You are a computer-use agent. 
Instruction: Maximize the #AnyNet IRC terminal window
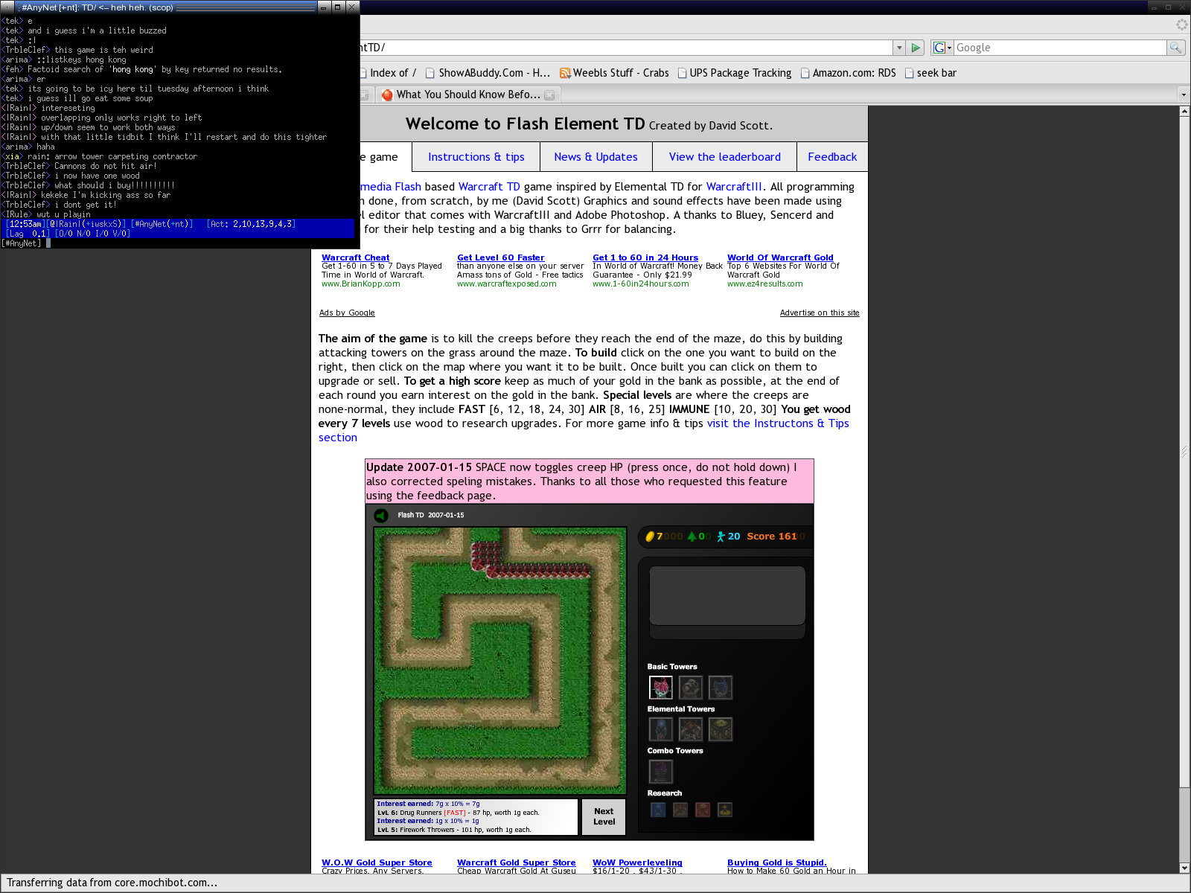tap(337, 7)
